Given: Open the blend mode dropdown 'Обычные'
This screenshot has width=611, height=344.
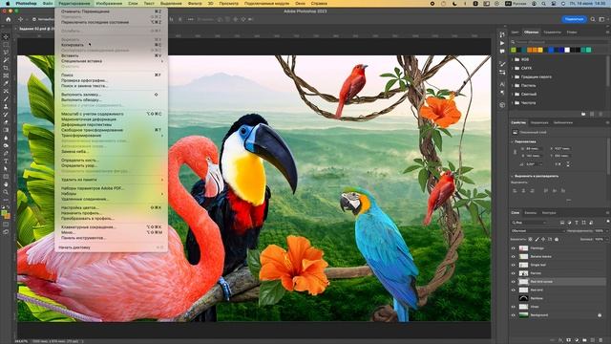Looking at the screenshot, I should pyautogui.click(x=537, y=231).
